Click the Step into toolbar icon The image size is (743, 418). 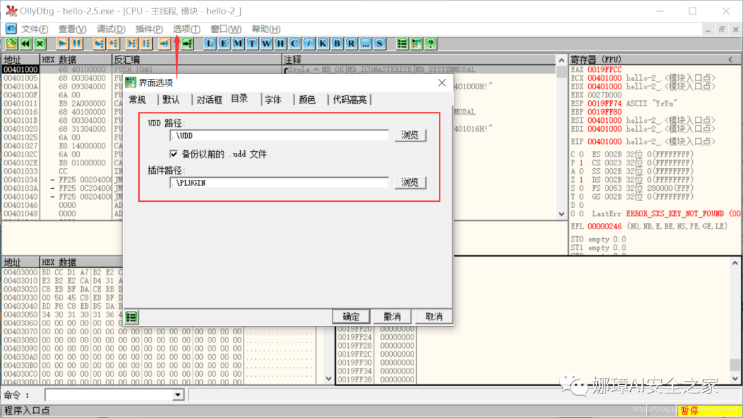tap(99, 44)
